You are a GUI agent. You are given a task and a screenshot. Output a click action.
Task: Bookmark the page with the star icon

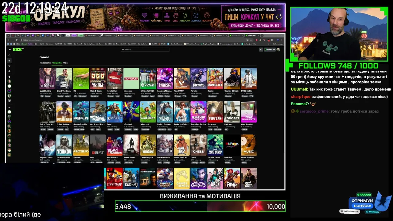coord(251,40)
